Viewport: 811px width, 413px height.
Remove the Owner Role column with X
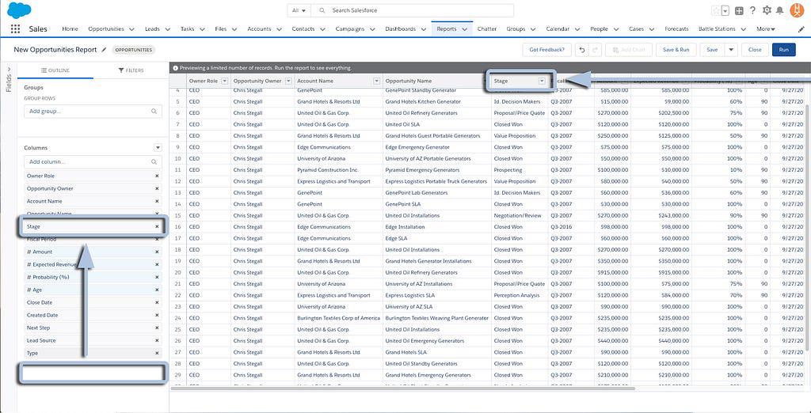coord(157,176)
